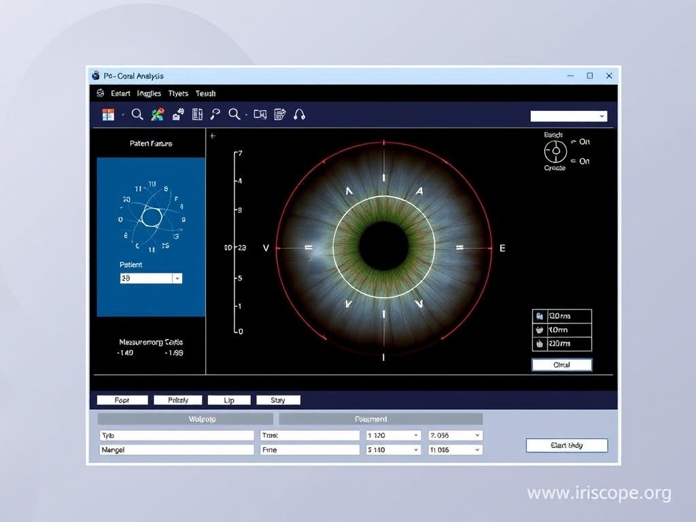Viewport: 696px width, 522px height.
Task: Click the compass dial control between the On toggles
Action: [555, 151]
